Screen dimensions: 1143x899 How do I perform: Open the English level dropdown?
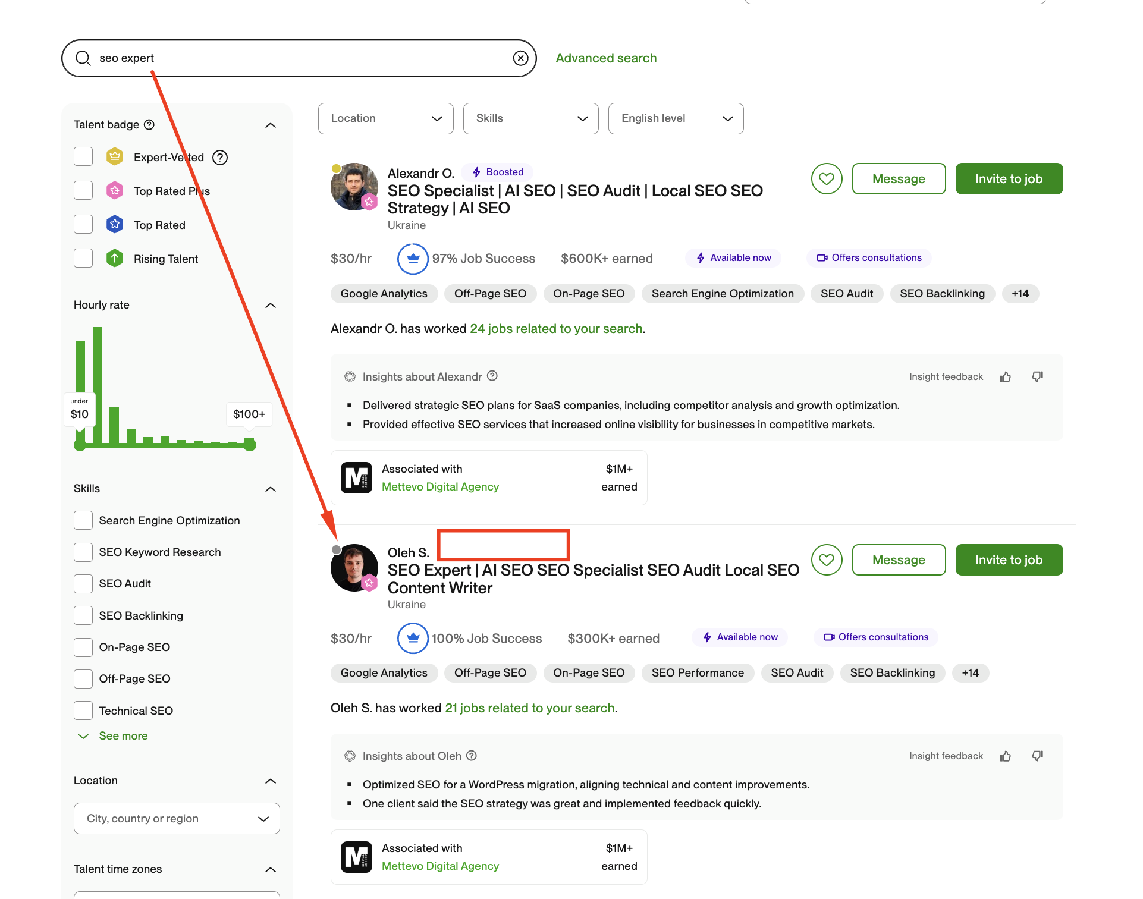point(676,118)
